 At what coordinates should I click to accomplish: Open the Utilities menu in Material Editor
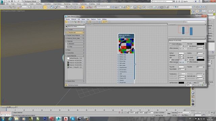tap(104, 19)
